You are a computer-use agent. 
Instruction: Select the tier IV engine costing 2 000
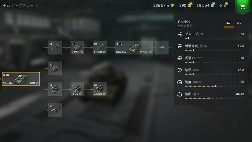tap(100, 89)
